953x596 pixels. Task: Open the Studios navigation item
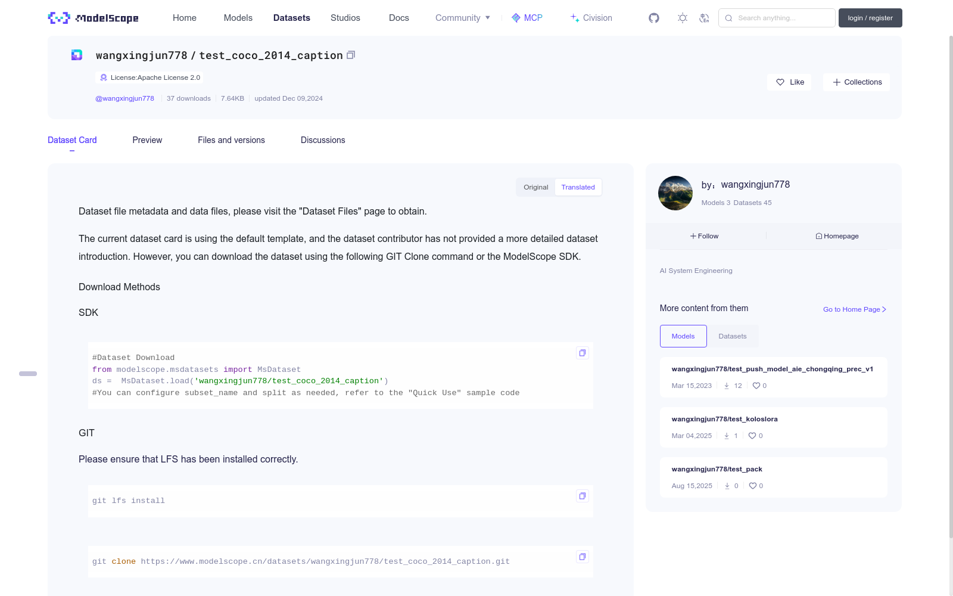point(345,18)
